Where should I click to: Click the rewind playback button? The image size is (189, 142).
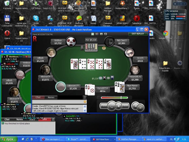click(104, 106)
